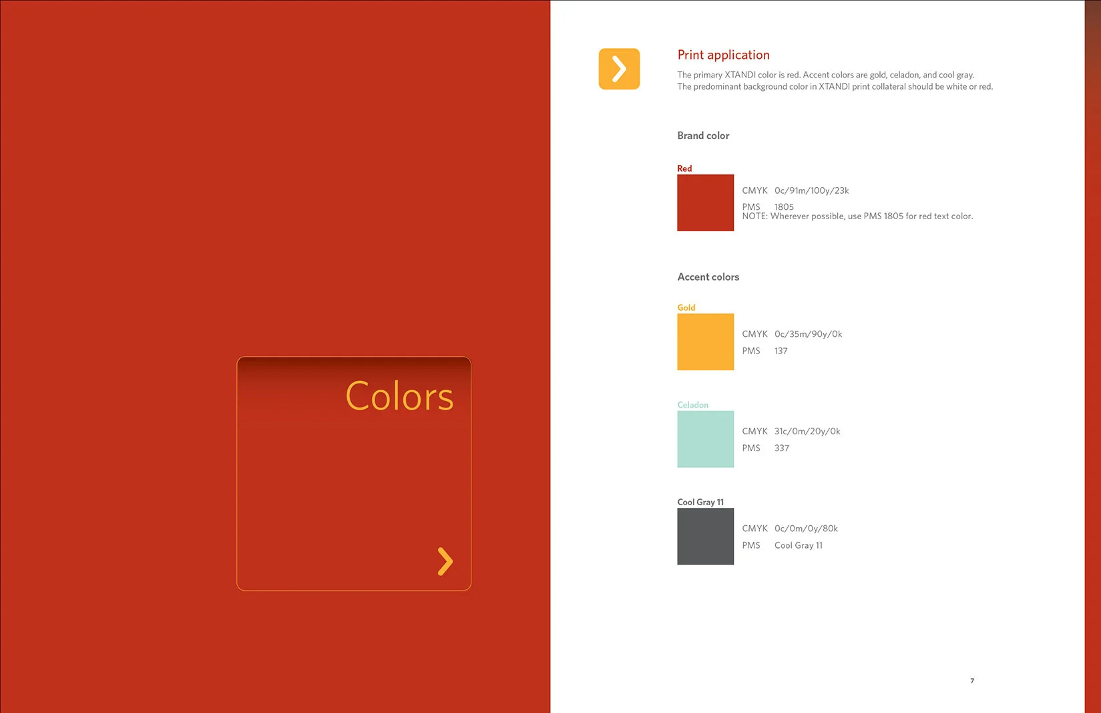Click the Accent colors heading
This screenshot has width=1101, height=713.
(x=708, y=277)
